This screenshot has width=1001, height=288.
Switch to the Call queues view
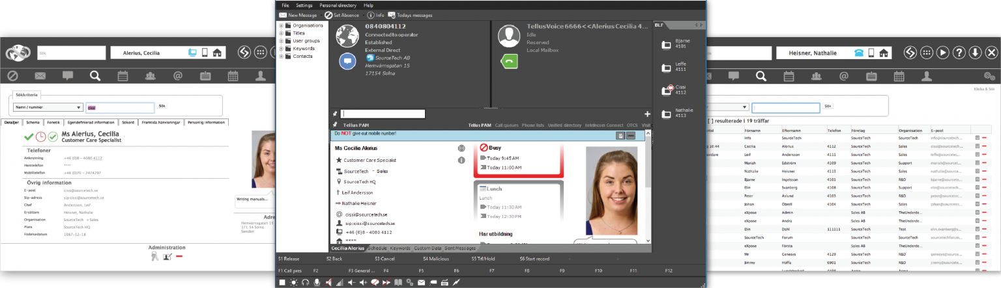506,125
